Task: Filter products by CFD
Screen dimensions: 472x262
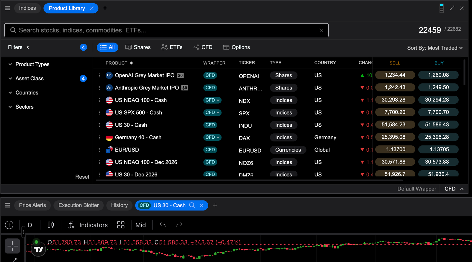Action: pos(203,47)
